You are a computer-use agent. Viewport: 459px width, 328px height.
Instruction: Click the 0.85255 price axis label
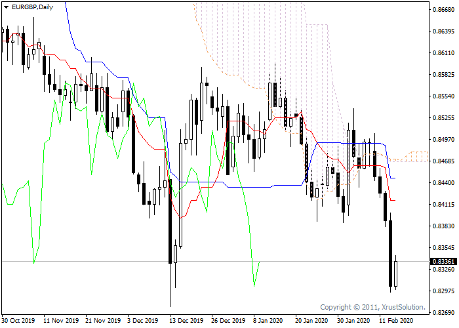point(444,118)
